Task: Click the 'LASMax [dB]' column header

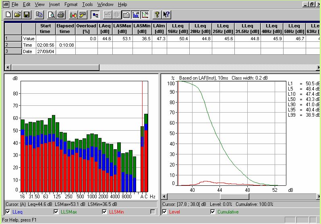Action: point(122,29)
